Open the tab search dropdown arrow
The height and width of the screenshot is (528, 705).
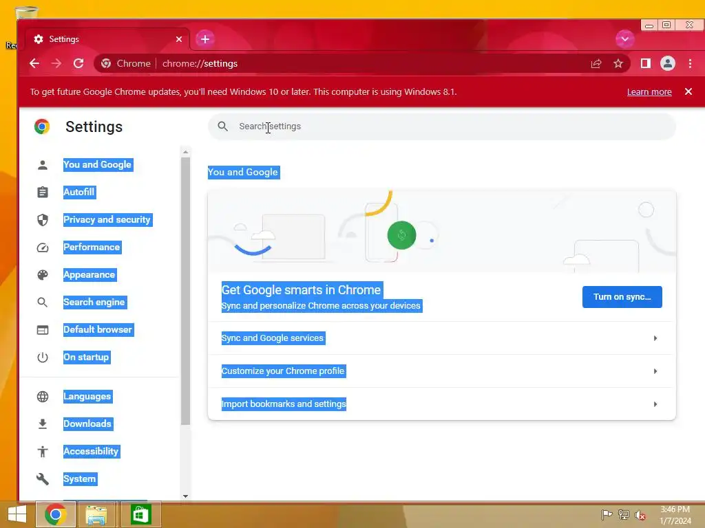pyautogui.click(x=624, y=39)
